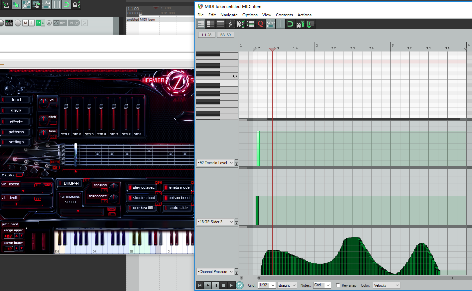This screenshot has width=472, height=291.
Task: Open File menu in MIDI editor
Action: pos(200,15)
